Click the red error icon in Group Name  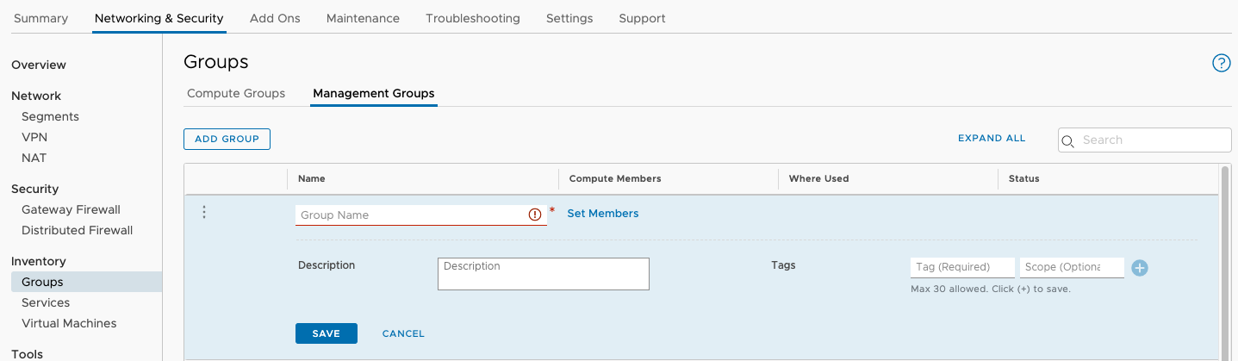pyautogui.click(x=535, y=215)
